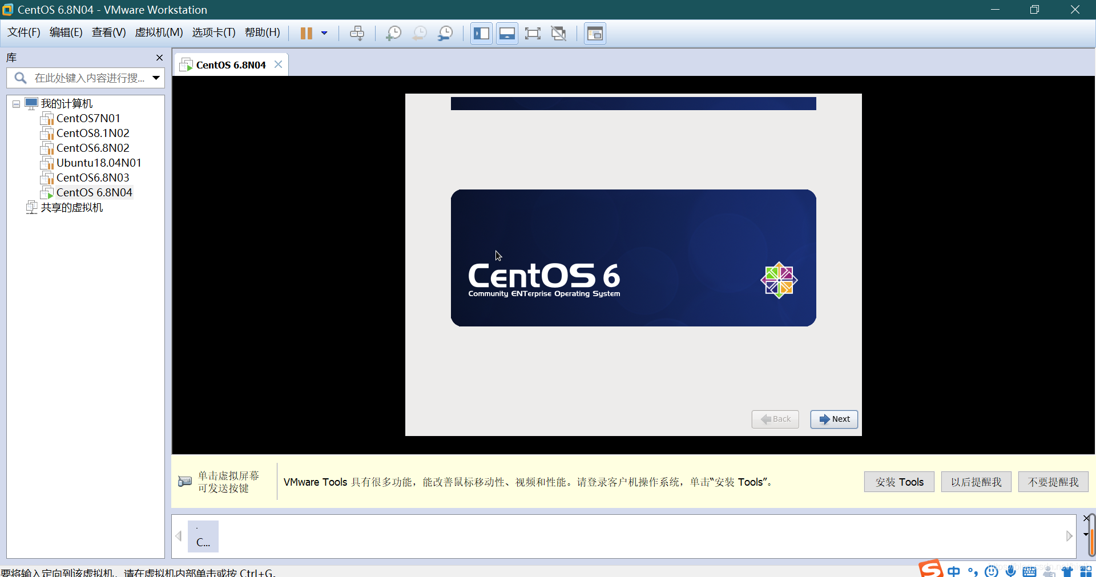Screen dimensions: 1096x577
Task: Open the 查看(V) menu
Action: tap(109, 33)
